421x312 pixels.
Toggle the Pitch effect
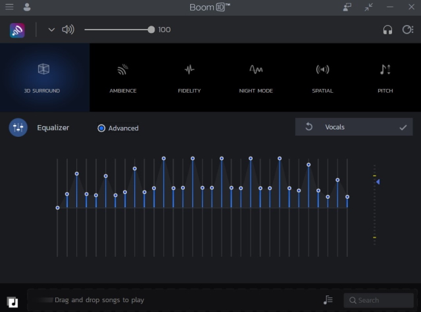[x=385, y=78]
